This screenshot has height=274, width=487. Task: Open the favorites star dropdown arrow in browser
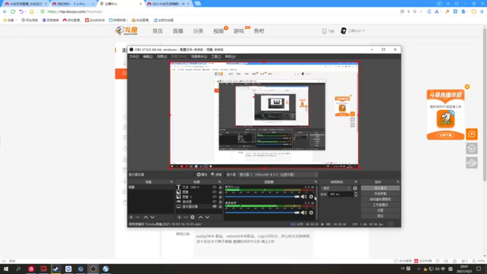click(x=421, y=12)
